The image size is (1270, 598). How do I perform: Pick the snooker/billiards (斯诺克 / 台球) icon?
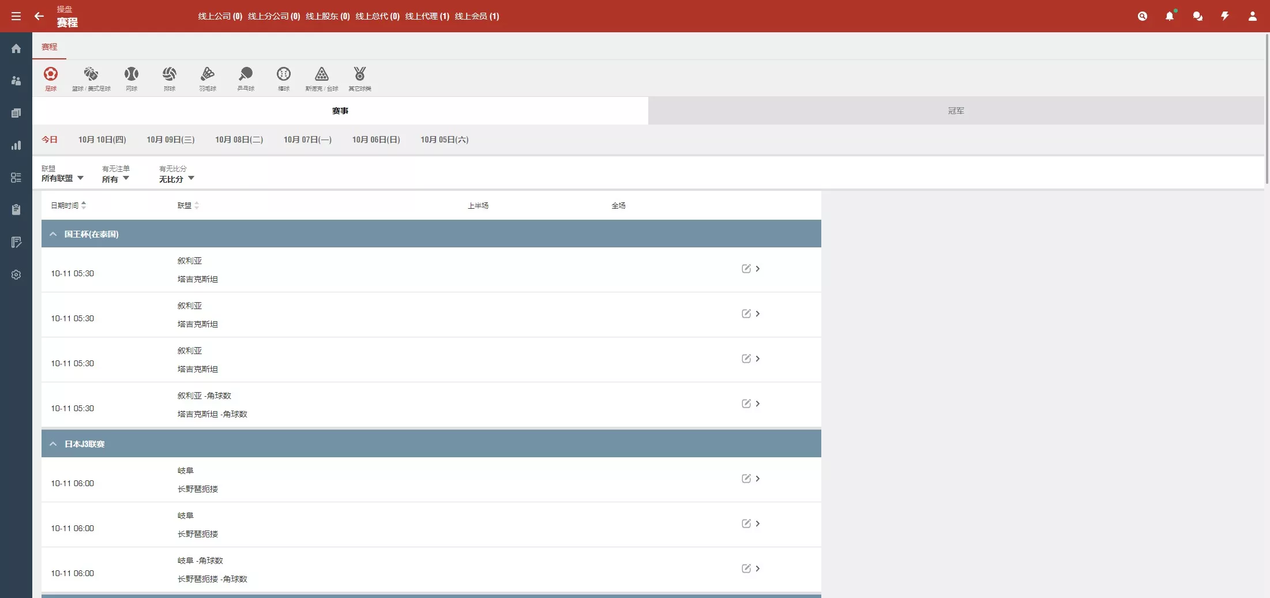[x=322, y=78]
